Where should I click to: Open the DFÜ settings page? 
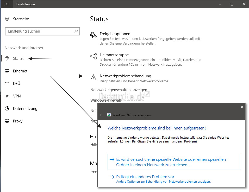click(17, 84)
